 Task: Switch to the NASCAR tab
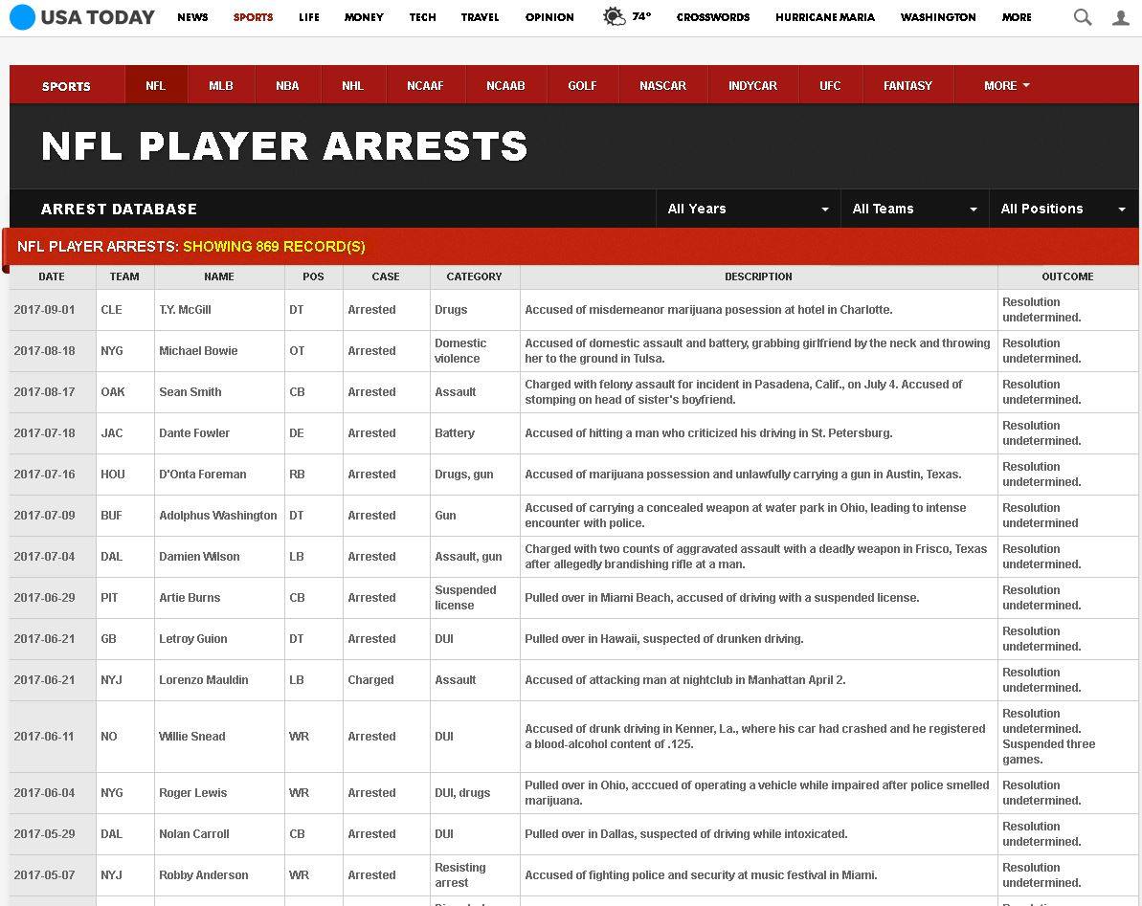(662, 85)
